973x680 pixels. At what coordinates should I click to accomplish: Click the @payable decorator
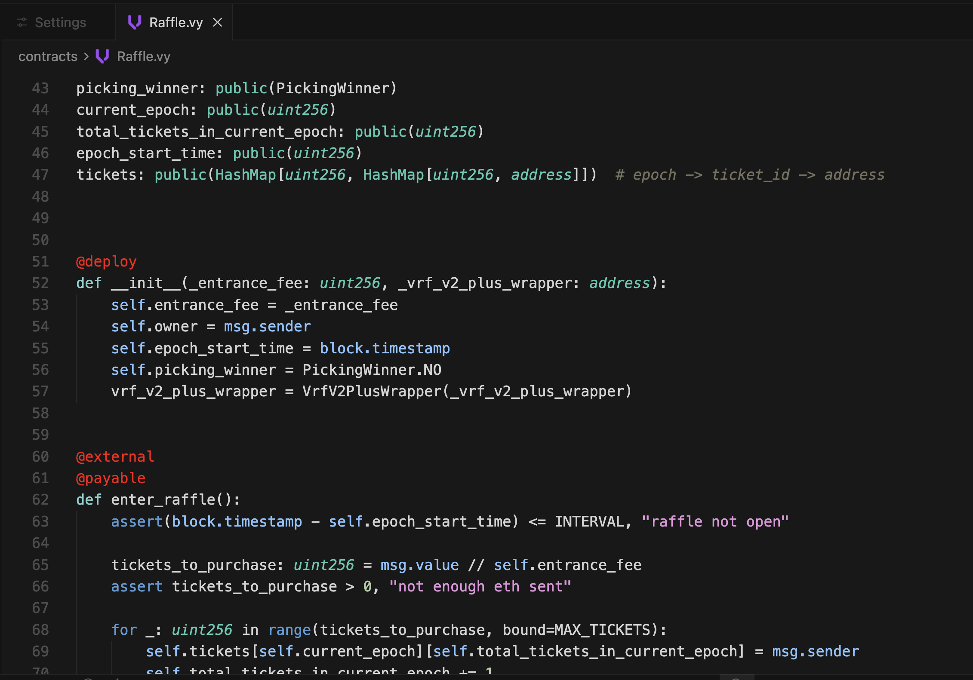tap(111, 478)
